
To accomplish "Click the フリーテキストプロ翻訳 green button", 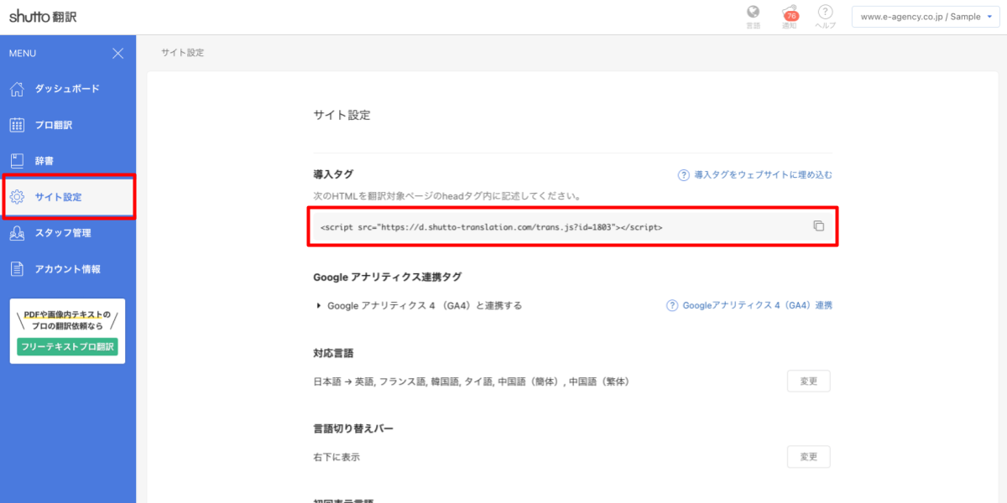I will pyautogui.click(x=68, y=346).
